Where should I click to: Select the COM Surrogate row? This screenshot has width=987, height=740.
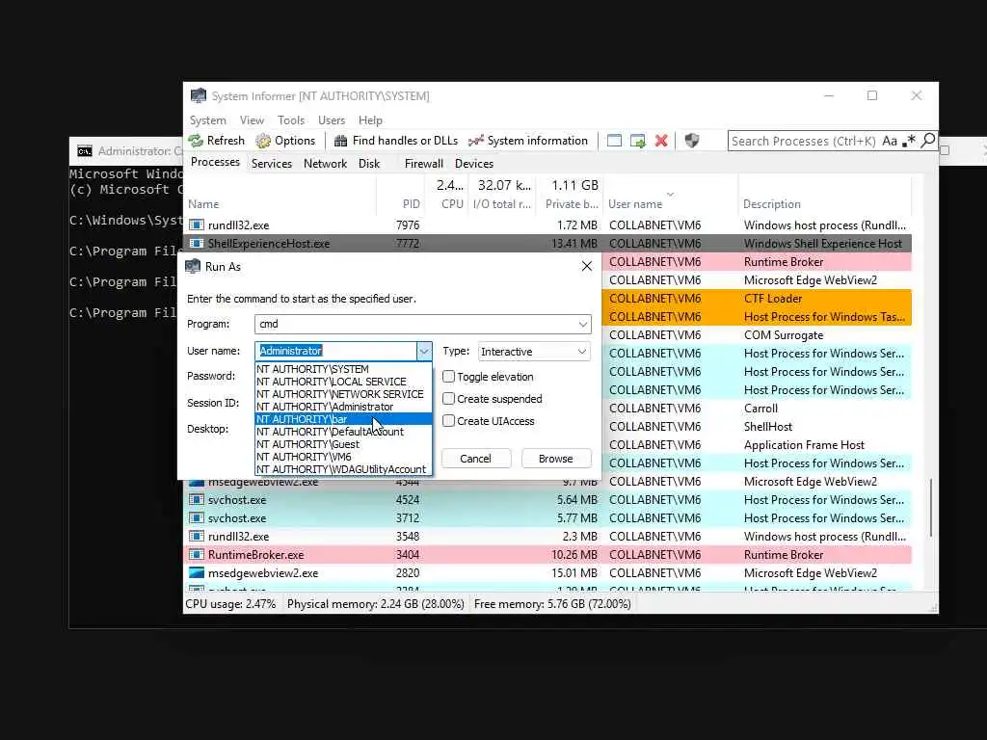tap(757, 335)
